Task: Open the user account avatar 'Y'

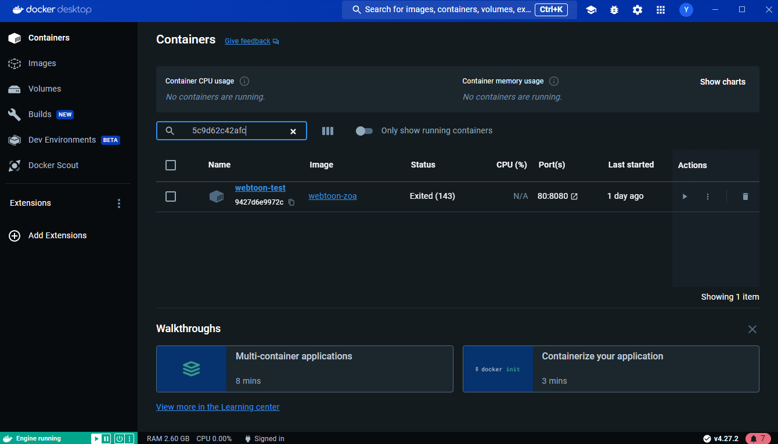Action: pos(686,10)
